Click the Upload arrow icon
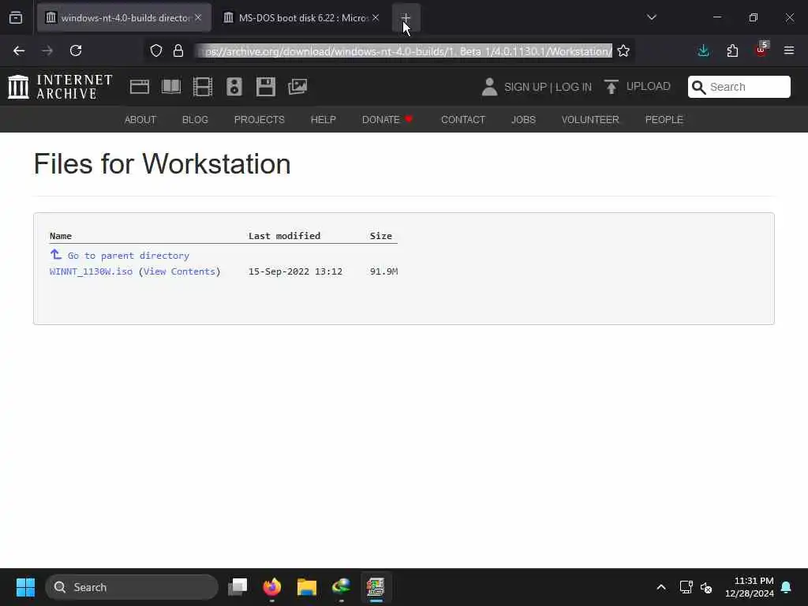The image size is (808, 606). (612, 87)
